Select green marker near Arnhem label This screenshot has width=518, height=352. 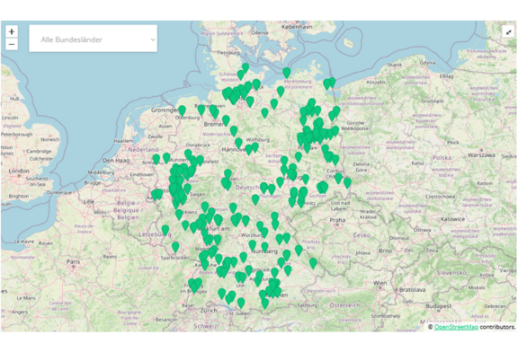(x=156, y=159)
